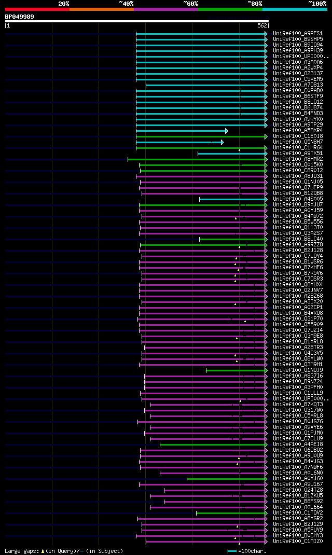The height and width of the screenshot is (555, 332).
Task: Open hit UniRef100_Q23137
Action: coord(298,74)
